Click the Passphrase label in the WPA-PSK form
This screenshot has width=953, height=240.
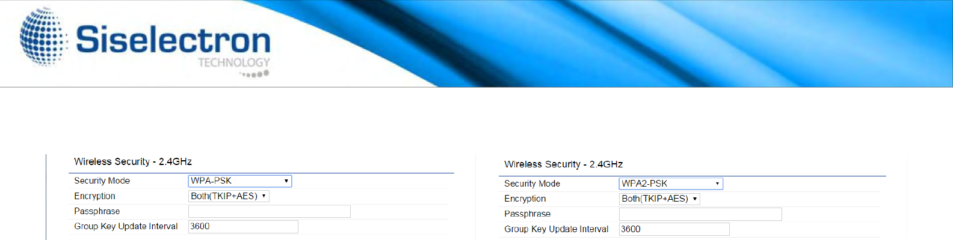click(97, 211)
